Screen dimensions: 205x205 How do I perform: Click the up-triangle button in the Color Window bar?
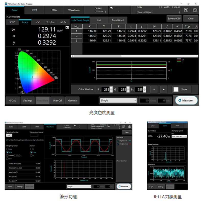(x=164, y=89)
